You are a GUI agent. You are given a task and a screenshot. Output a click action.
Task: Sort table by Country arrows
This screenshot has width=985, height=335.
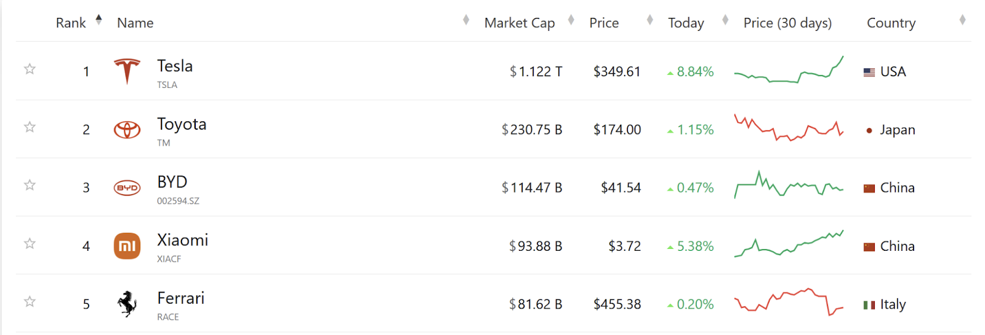[x=962, y=20]
